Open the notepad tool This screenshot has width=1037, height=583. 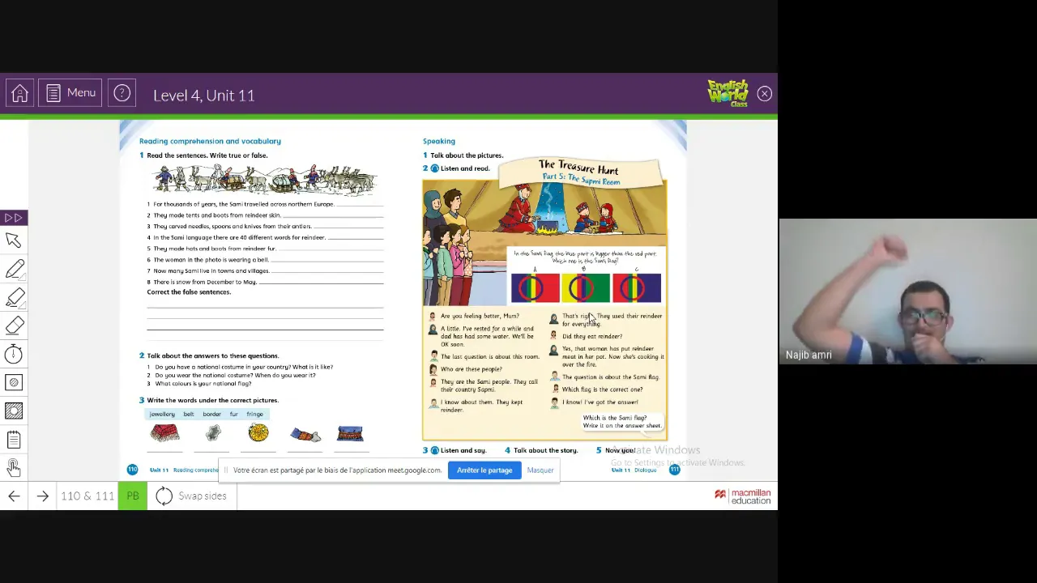coord(14,440)
